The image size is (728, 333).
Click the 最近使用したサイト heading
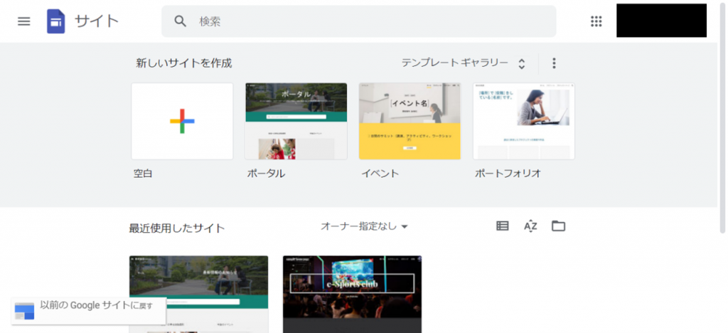177,228
